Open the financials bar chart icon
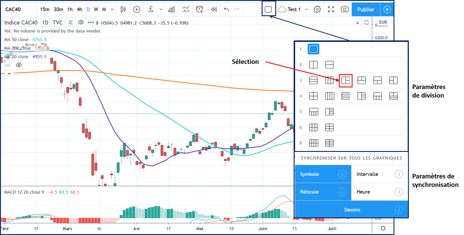This screenshot has height=235, width=464. [171, 9]
